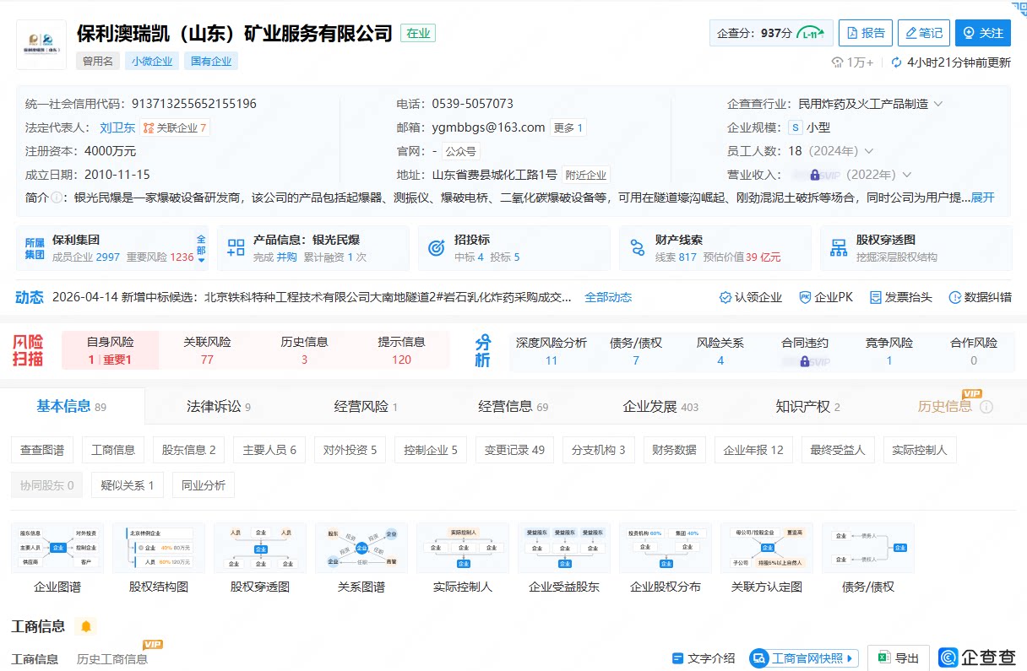Switch to the 知识产权 tab
The image size is (1027, 671).
[x=807, y=407]
